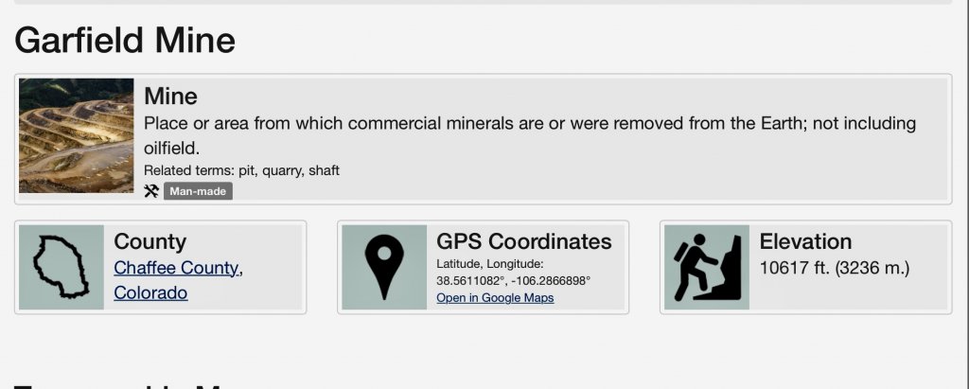The image size is (969, 389).
Task: Click the crossed pickaxe tools icon
Action: (151, 191)
